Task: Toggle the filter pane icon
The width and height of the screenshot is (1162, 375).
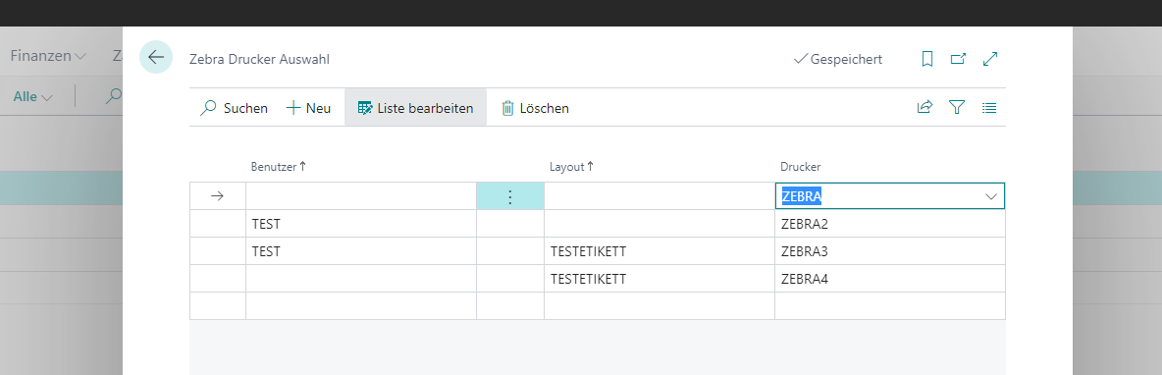Action: click(958, 107)
